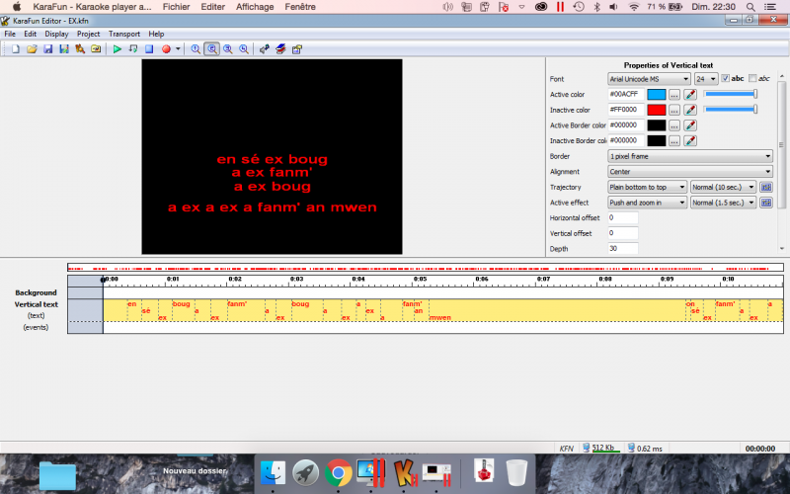Viewport: 790px width, 494px height.
Task: Click ellipsis button for Active Border color
Action: tap(674, 125)
